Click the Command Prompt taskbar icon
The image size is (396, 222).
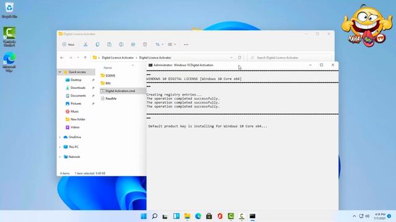click(x=252, y=216)
